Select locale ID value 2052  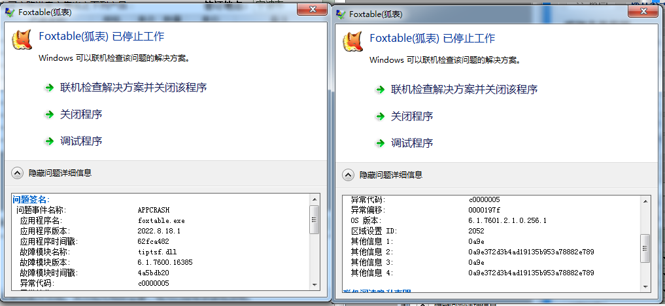coord(476,231)
